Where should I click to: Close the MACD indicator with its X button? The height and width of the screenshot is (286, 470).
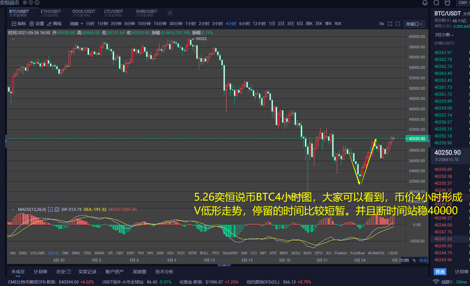pyautogui.click(x=57, y=209)
